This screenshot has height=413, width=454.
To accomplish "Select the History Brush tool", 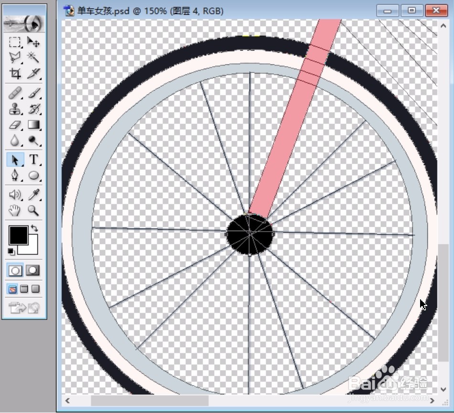I will click(x=33, y=109).
